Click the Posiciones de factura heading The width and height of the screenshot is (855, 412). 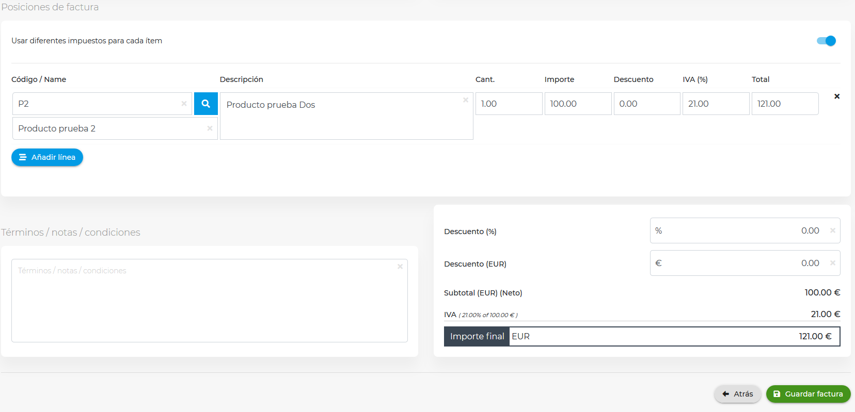[50, 7]
